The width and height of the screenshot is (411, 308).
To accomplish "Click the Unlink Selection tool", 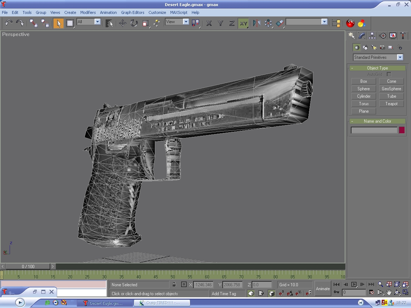I will tap(45, 23).
